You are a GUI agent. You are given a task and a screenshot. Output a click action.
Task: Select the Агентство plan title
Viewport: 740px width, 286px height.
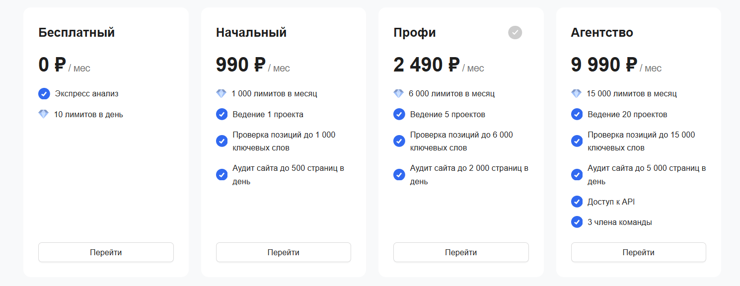click(x=602, y=33)
